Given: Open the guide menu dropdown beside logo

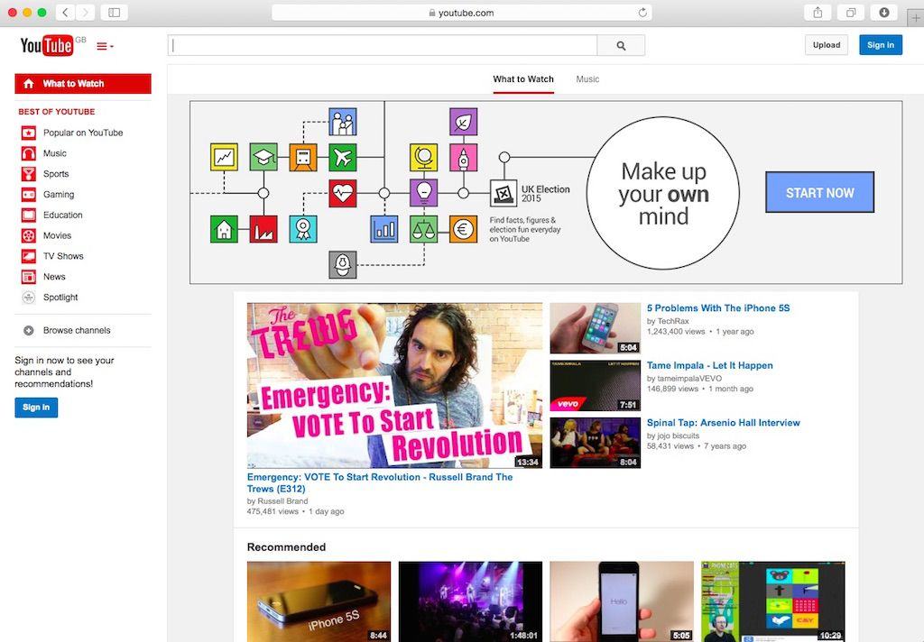Looking at the screenshot, I should 105,46.
